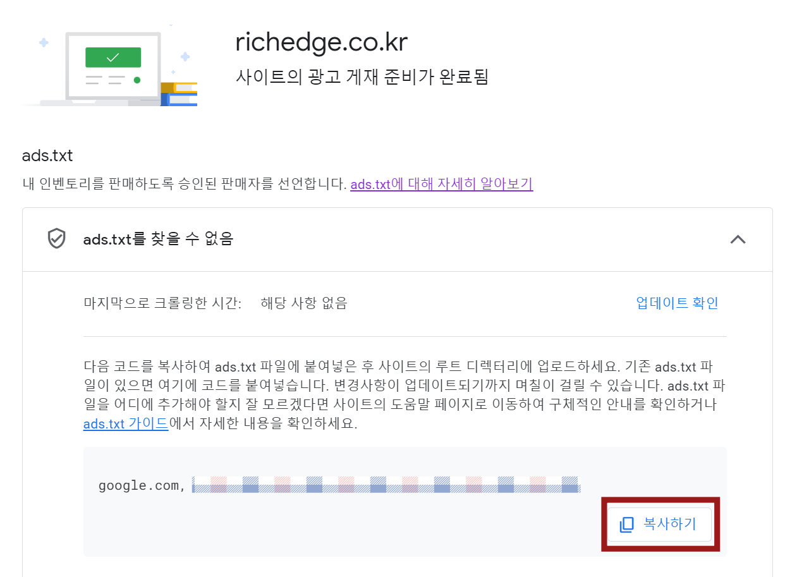Click the site title richedge.co.kr
Screen dimensions: 785x577
click(x=321, y=42)
